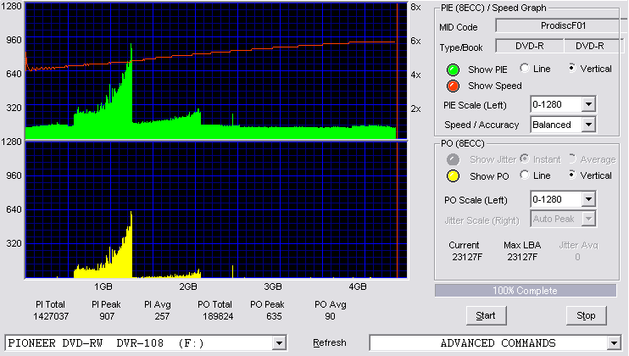Click the Refresh button
Image resolution: width=629 pixels, height=356 pixels.
[330, 342]
